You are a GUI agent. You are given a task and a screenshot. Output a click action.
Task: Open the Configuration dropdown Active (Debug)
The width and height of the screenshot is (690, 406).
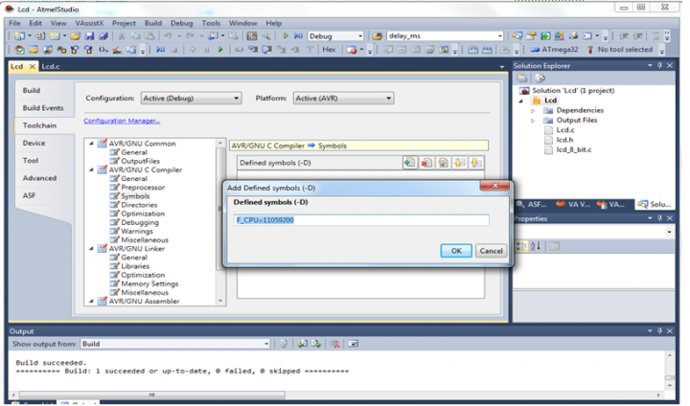click(x=192, y=98)
